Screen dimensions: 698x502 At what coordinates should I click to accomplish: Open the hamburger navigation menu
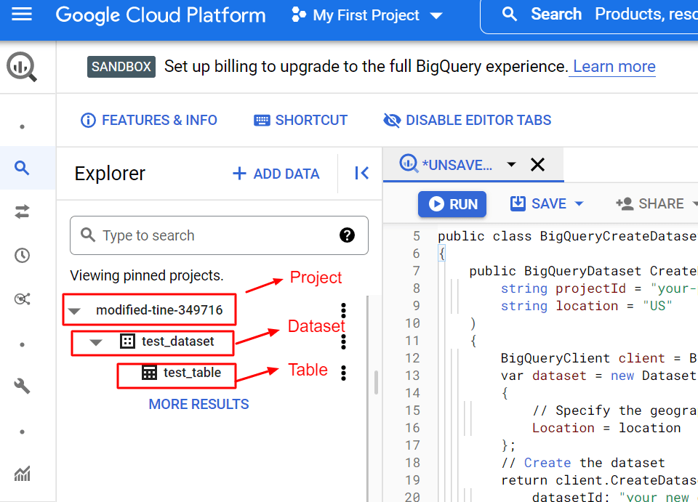pos(21,15)
